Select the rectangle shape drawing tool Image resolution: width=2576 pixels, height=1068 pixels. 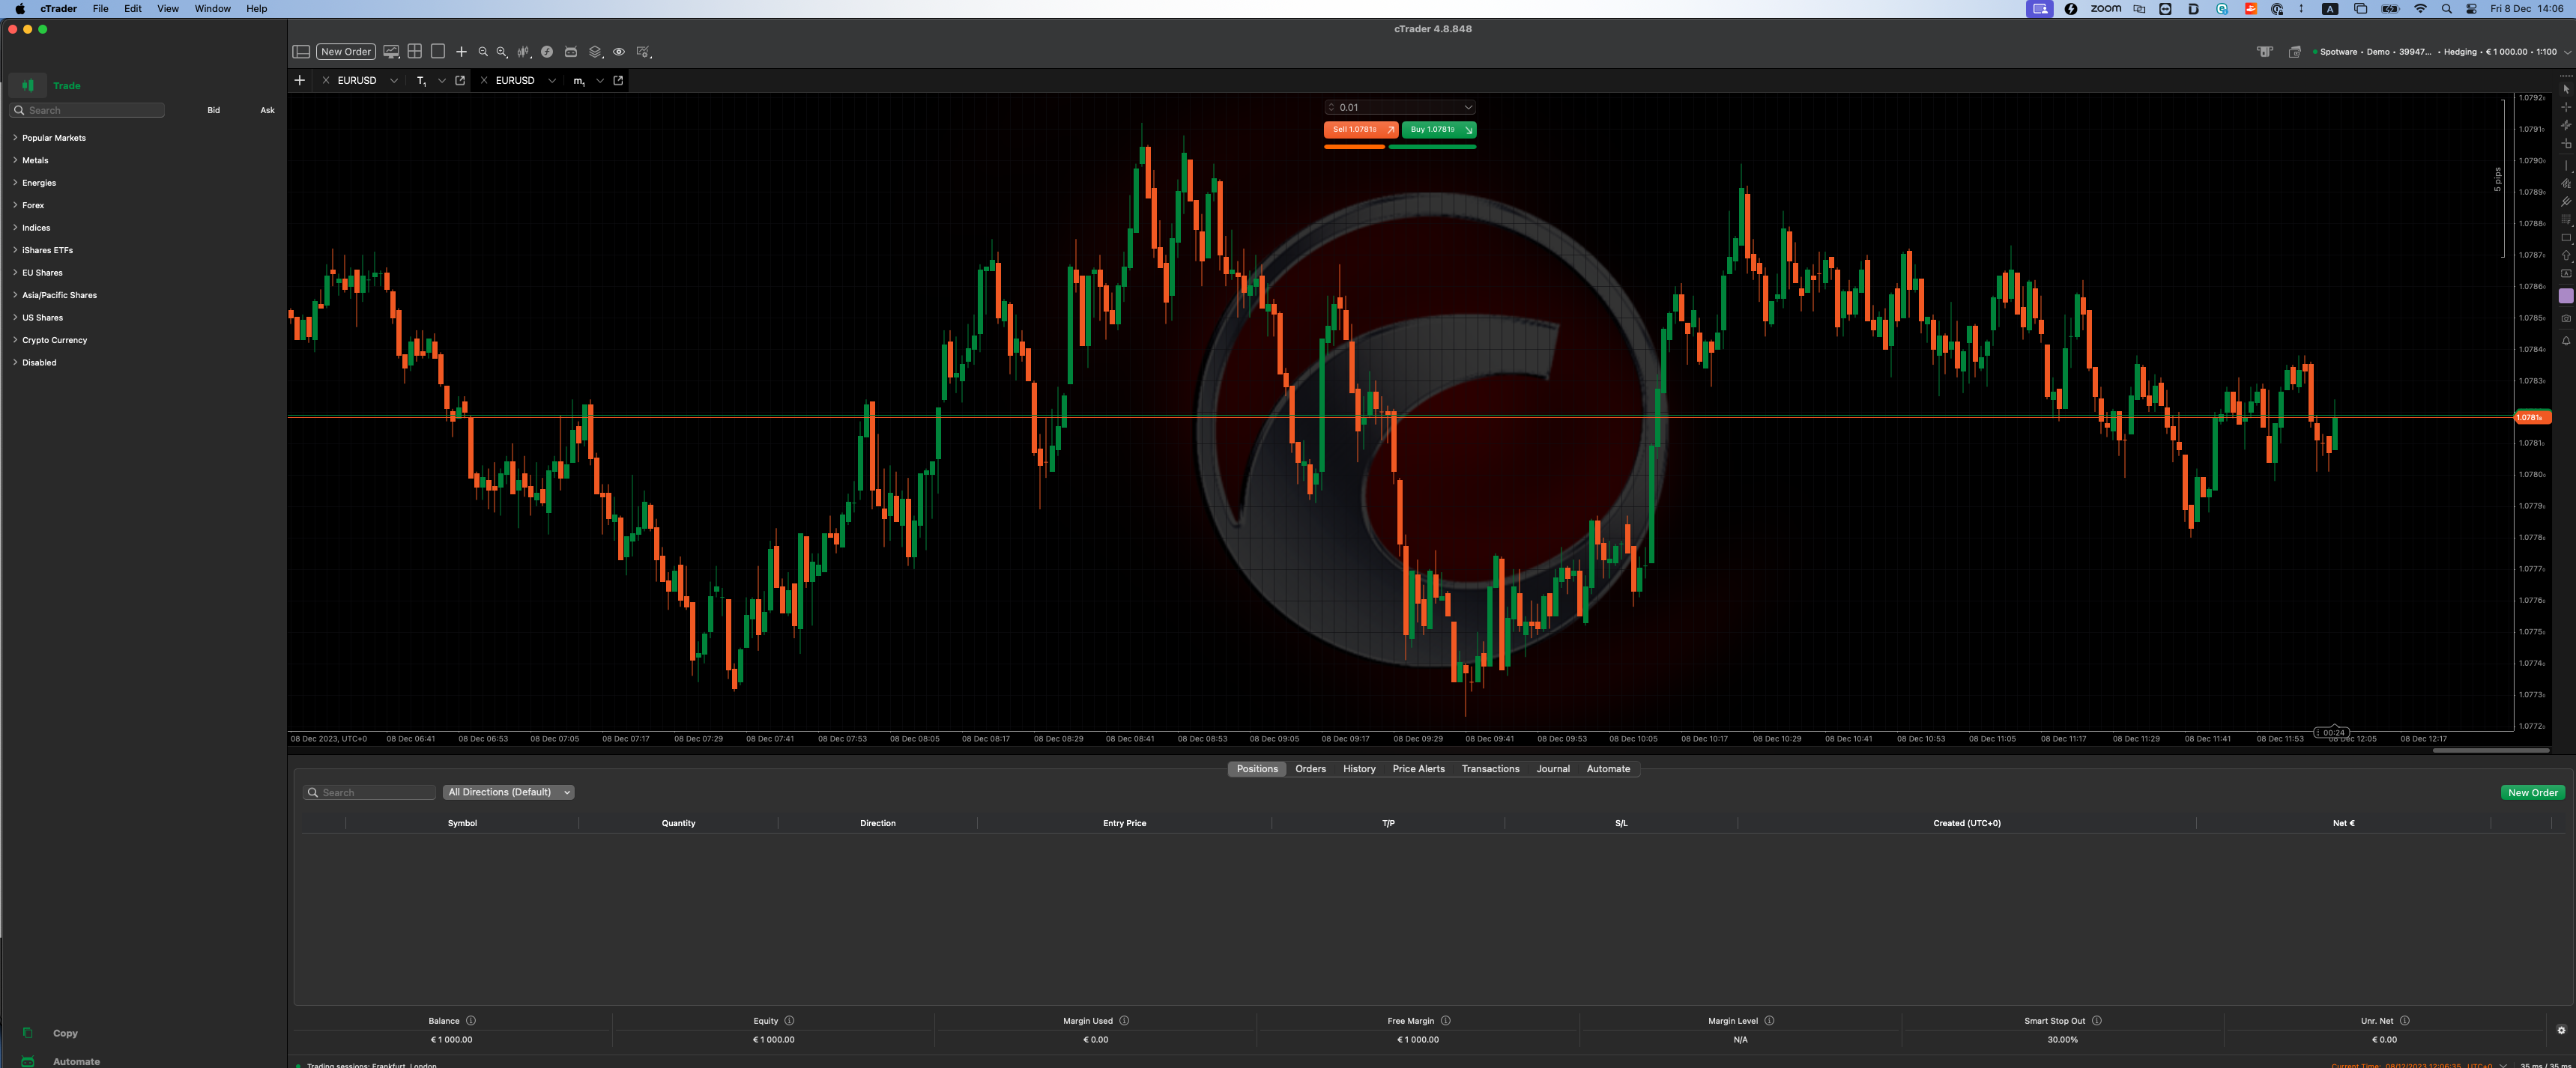(x=2565, y=238)
